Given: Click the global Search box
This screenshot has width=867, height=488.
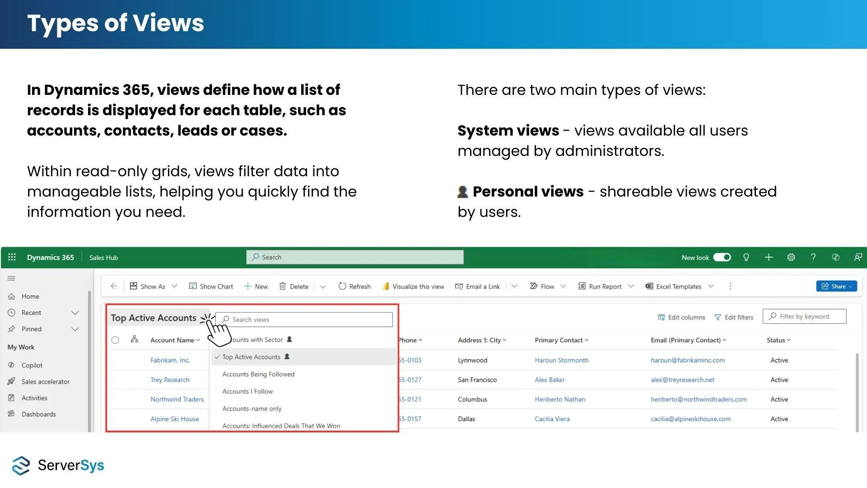Looking at the screenshot, I should pos(355,257).
